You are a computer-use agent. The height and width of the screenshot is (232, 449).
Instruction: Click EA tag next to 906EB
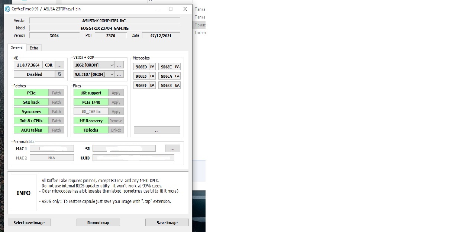pos(152,76)
